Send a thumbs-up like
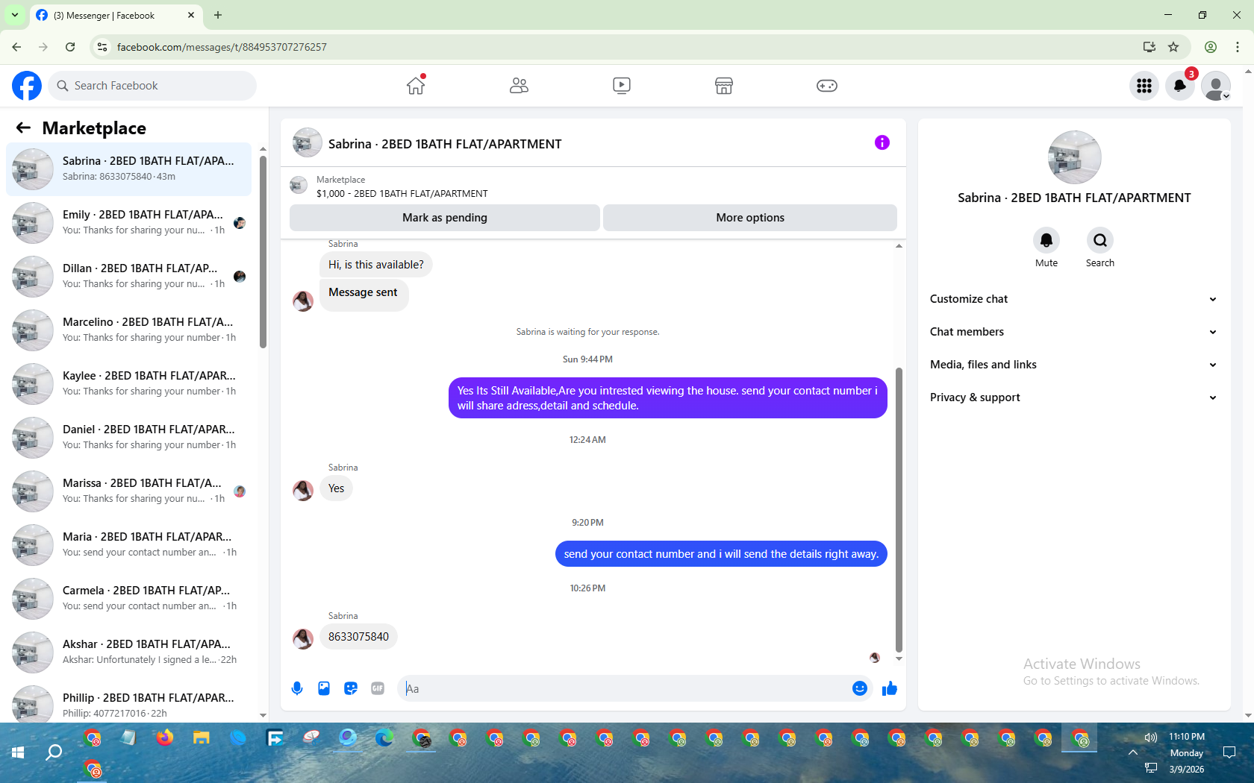 point(890,688)
